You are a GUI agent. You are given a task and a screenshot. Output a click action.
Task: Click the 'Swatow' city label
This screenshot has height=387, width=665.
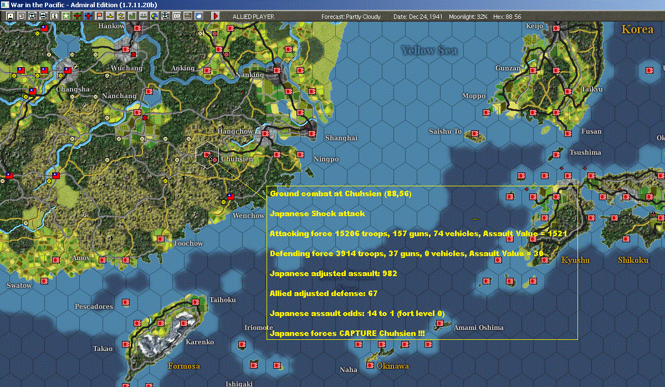pos(19,285)
